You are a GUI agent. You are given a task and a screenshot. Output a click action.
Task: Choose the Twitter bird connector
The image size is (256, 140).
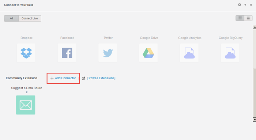[108, 53]
